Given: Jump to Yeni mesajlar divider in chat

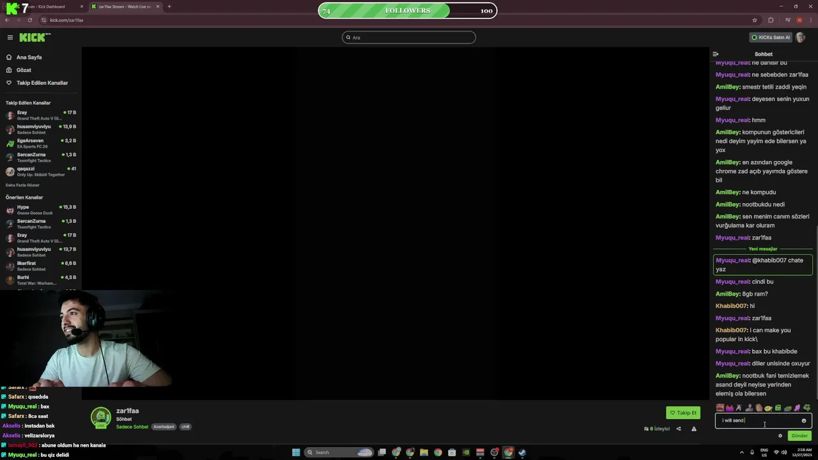Looking at the screenshot, I should point(763,249).
